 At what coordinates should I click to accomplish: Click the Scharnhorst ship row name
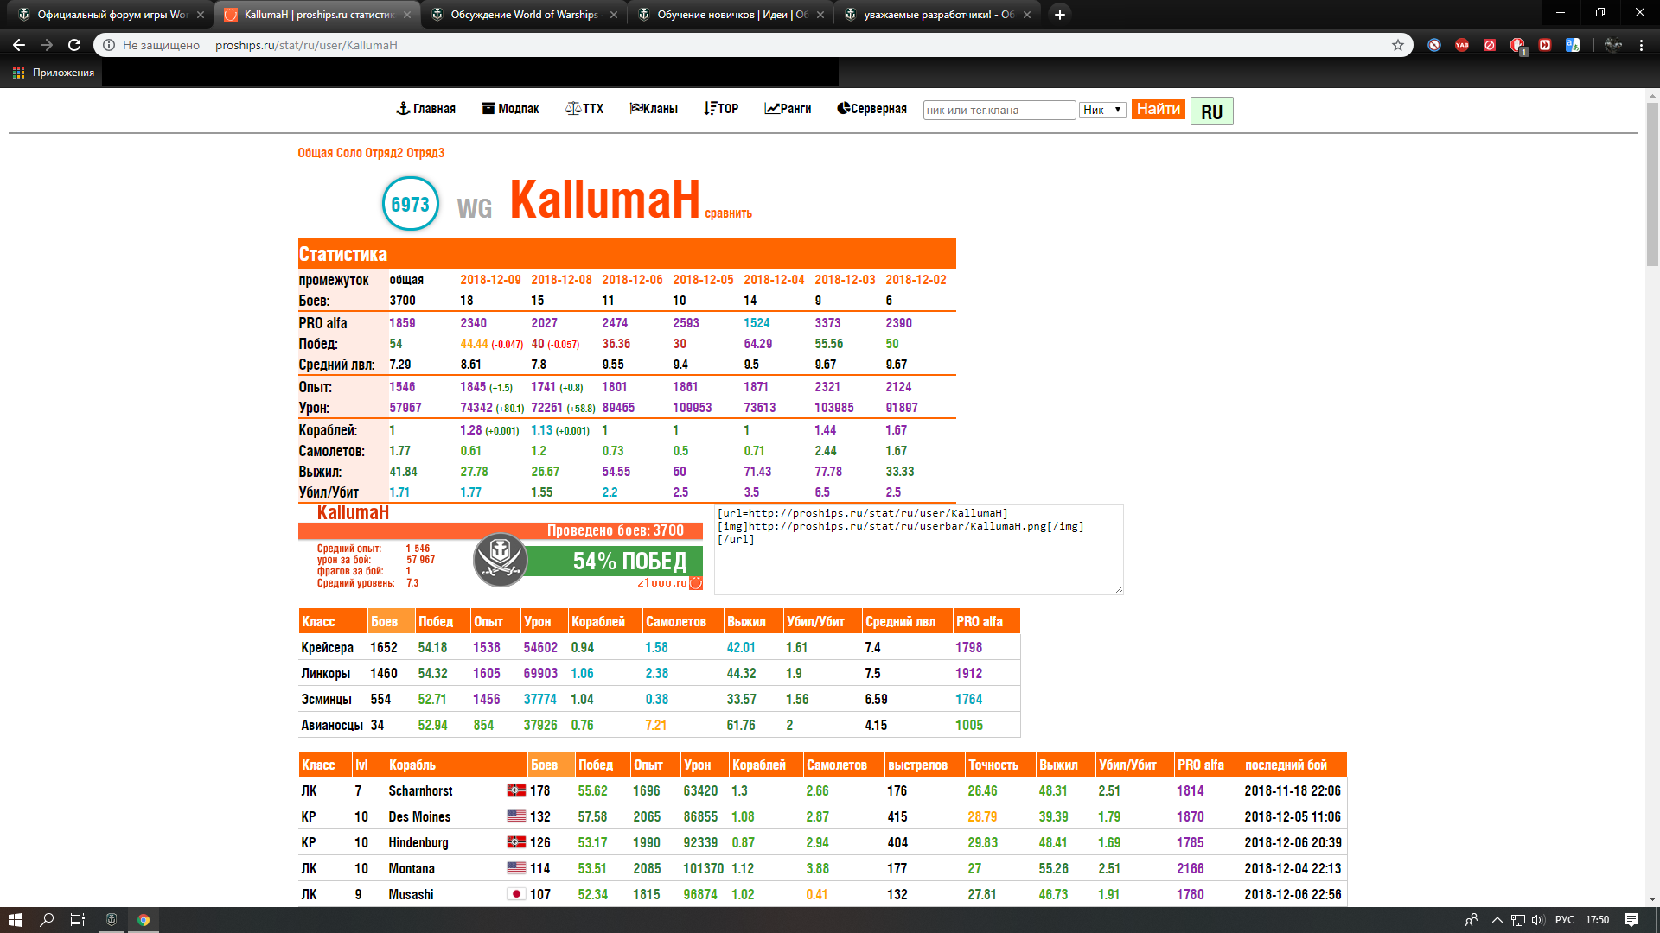pyautogui.click(x=420, y=790)
